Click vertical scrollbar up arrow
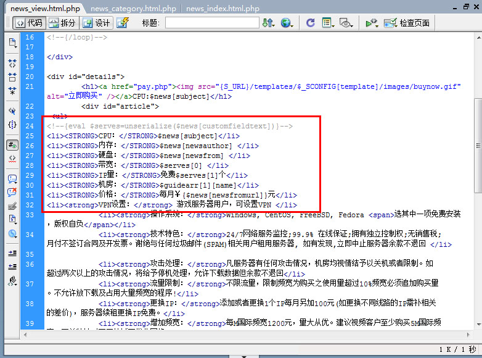 [479, 38]
